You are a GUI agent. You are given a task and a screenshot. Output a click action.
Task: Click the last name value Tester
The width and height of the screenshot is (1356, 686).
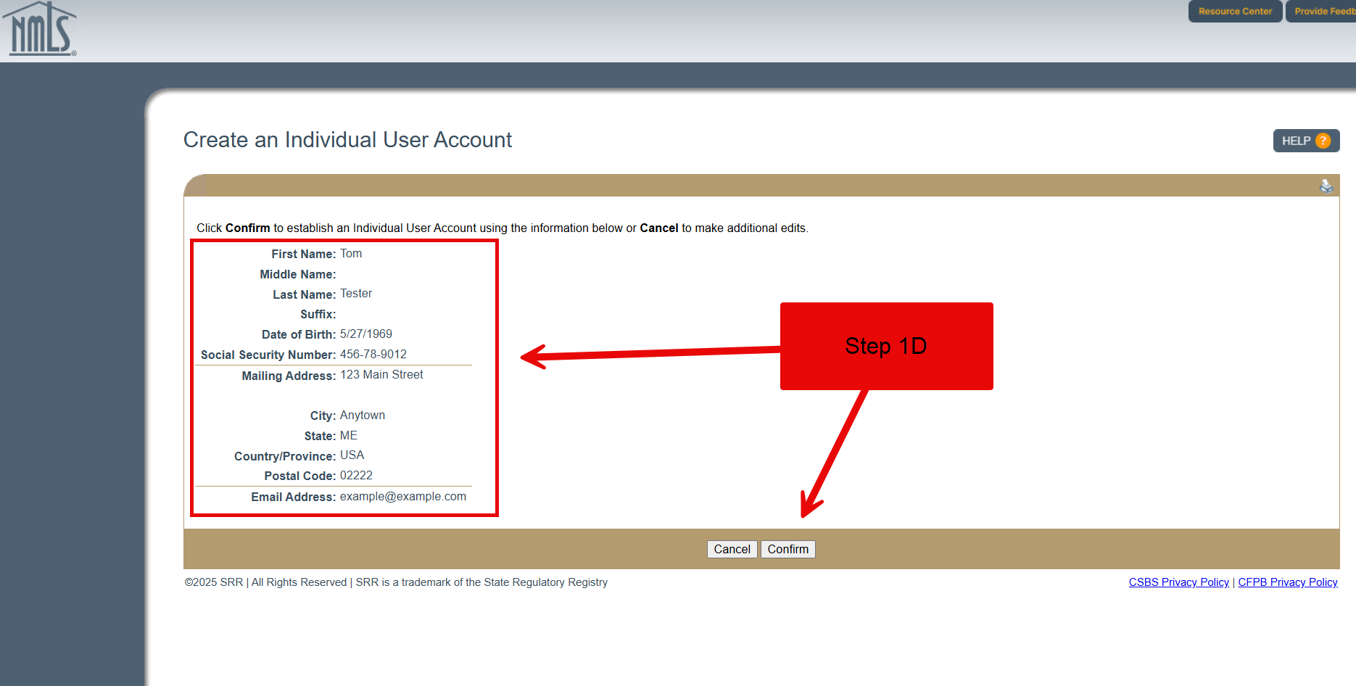[356, 294]
